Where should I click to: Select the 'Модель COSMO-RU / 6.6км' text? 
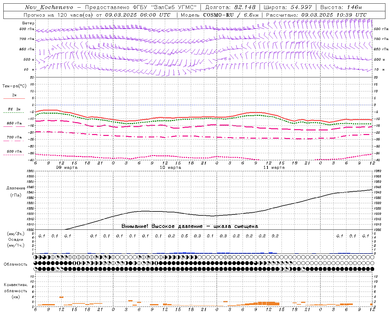click(220, 15)
